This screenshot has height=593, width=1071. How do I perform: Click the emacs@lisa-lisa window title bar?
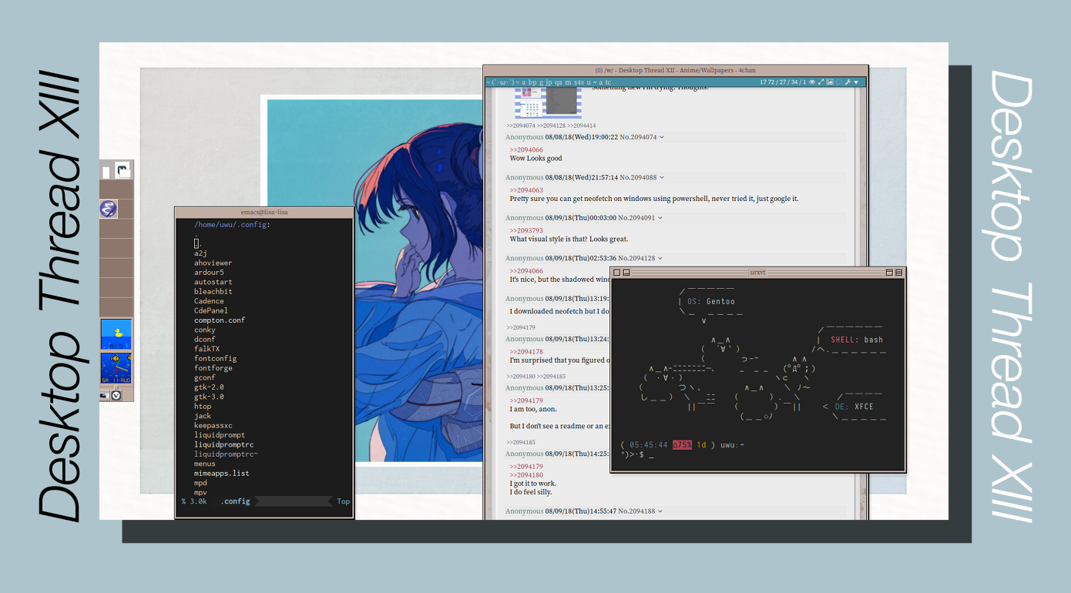tap(264, 212)
